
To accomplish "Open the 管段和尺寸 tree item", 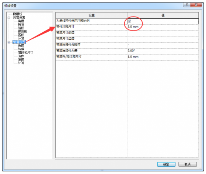I will pos(25,53).
